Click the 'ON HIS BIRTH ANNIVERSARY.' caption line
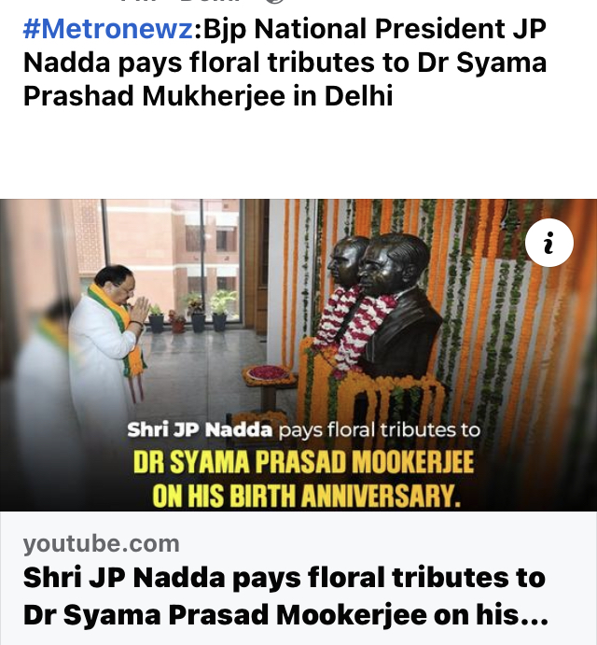Screen dimensions: 597x645 click(306, 496)
